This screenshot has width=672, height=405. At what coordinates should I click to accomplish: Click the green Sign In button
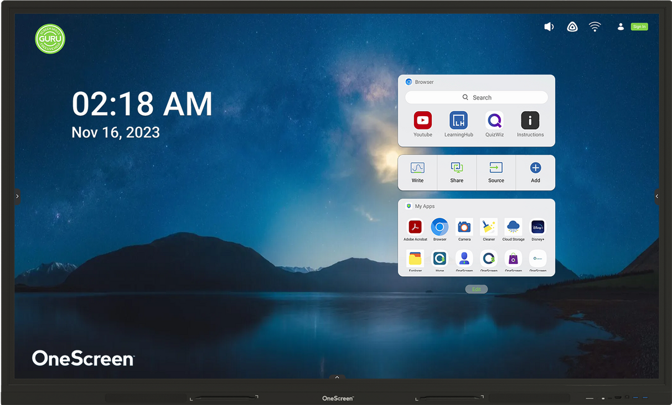click(x=639, y=27)
